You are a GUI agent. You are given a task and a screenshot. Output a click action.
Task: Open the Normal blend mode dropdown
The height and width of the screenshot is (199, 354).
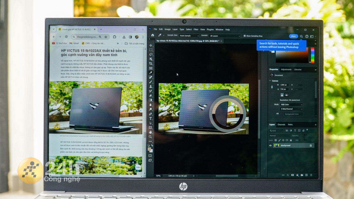pos(280,136)
